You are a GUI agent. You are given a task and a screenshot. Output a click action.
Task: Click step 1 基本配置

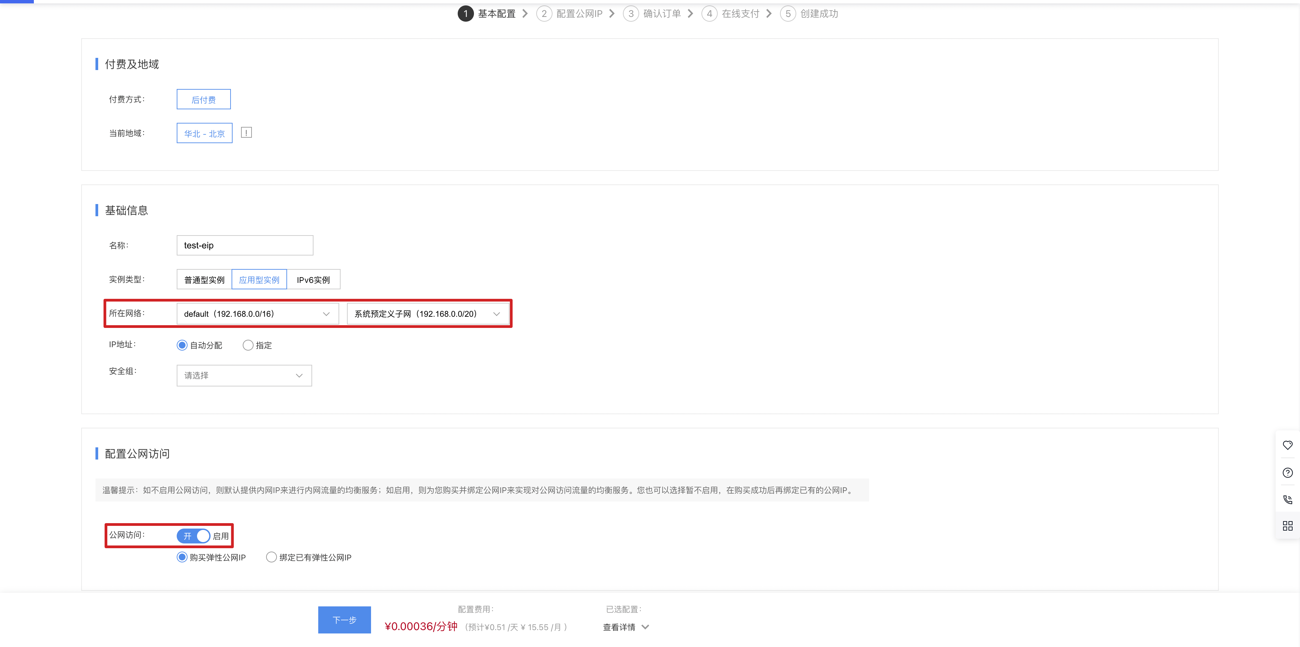tap(487, 14)
